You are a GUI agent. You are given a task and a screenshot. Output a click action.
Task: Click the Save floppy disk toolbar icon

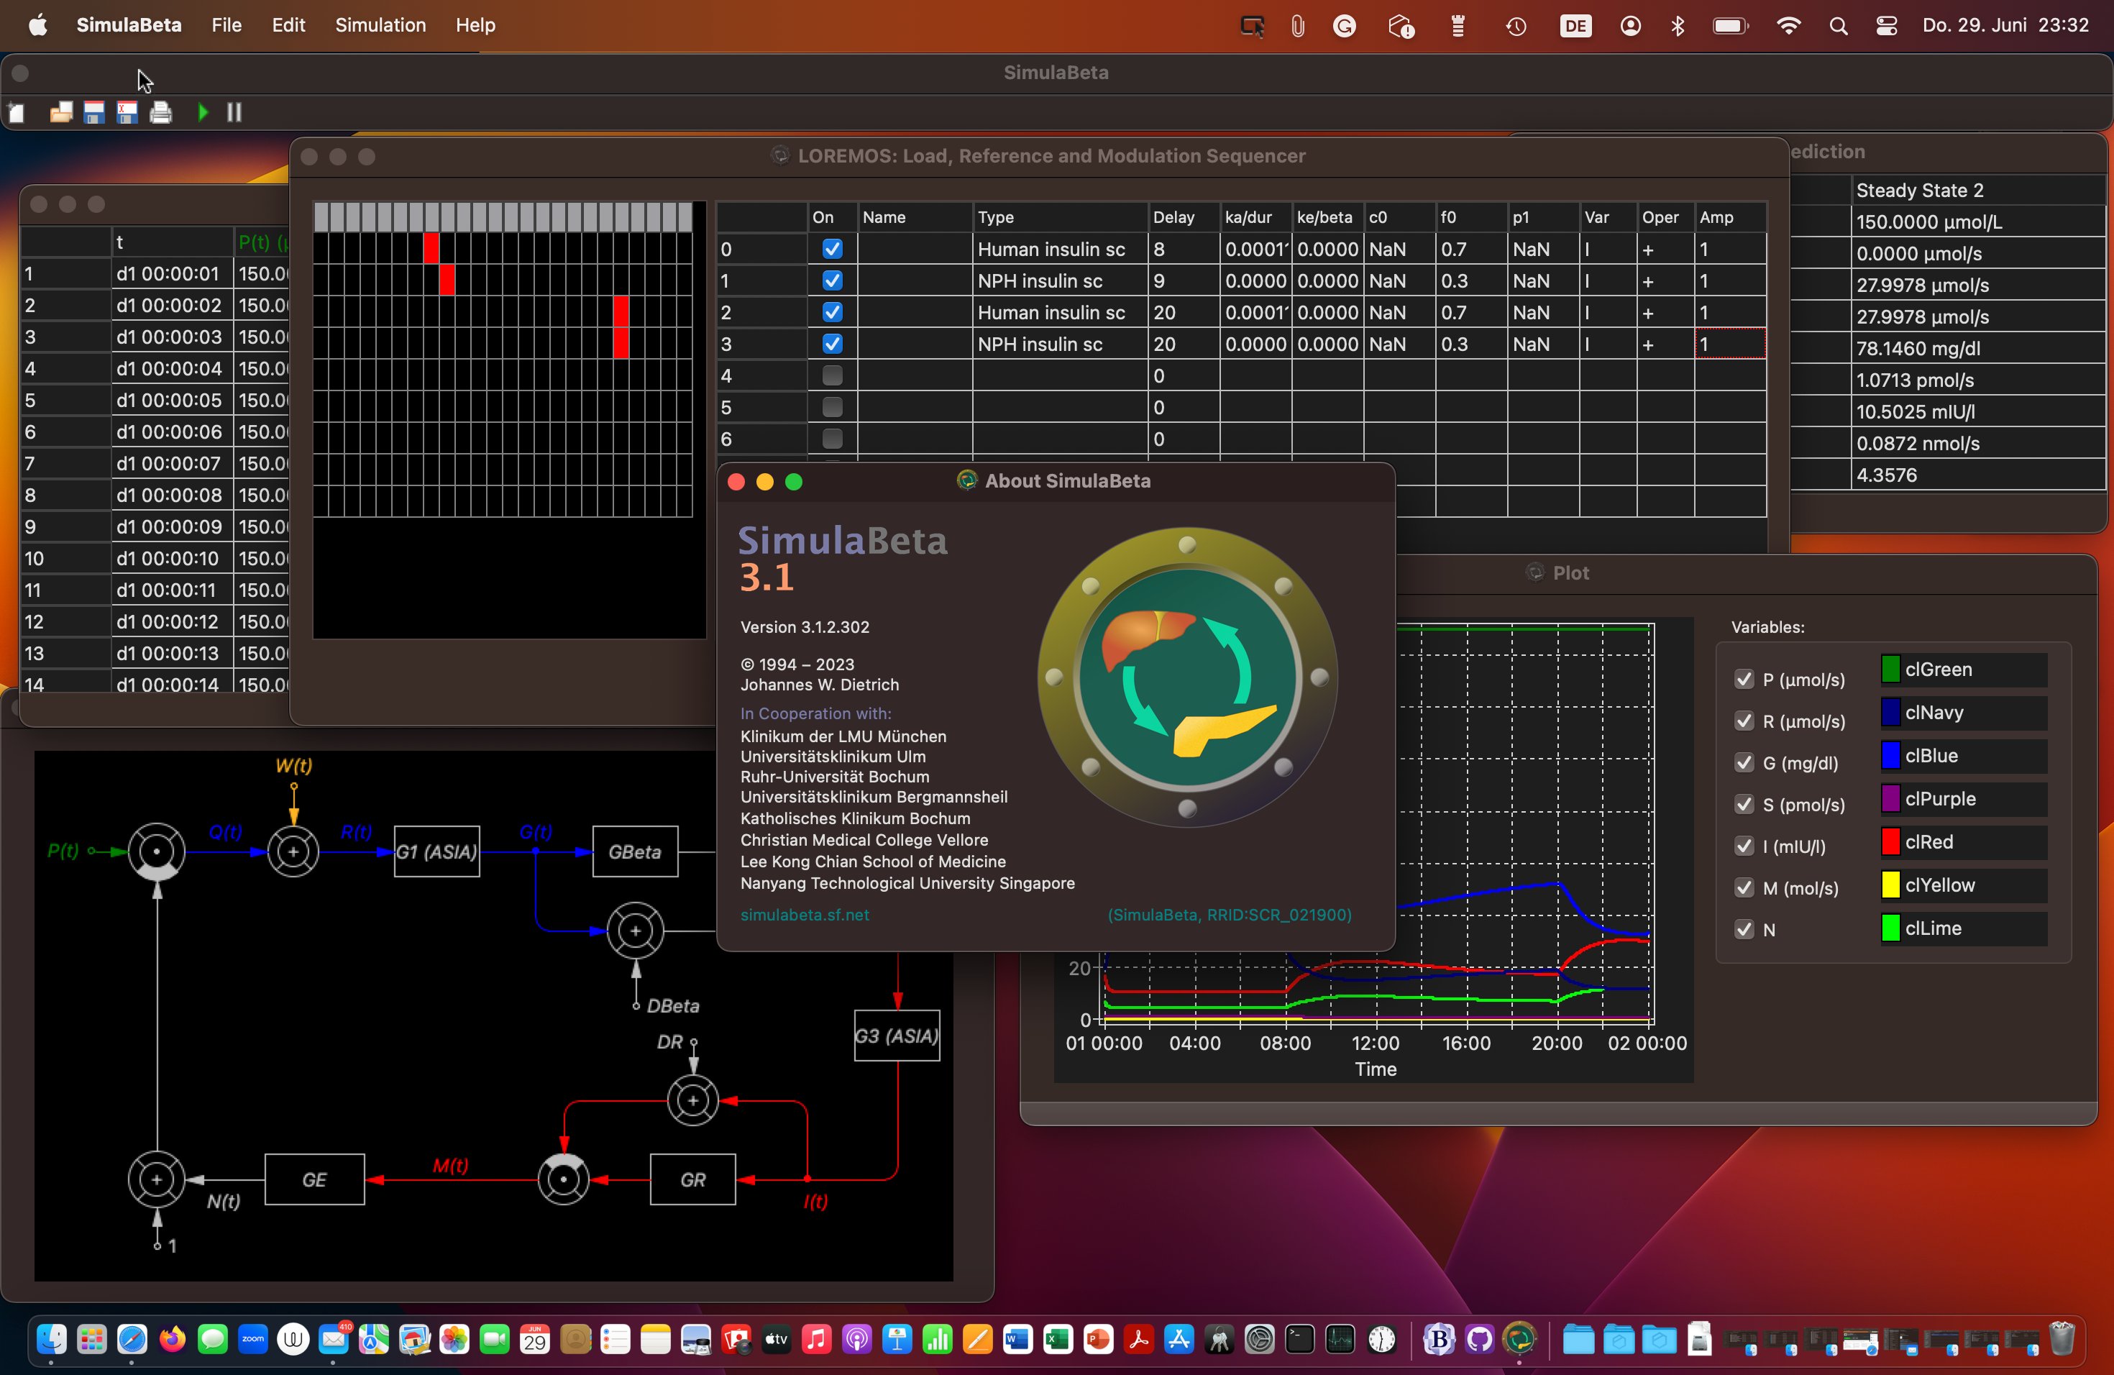94,113
